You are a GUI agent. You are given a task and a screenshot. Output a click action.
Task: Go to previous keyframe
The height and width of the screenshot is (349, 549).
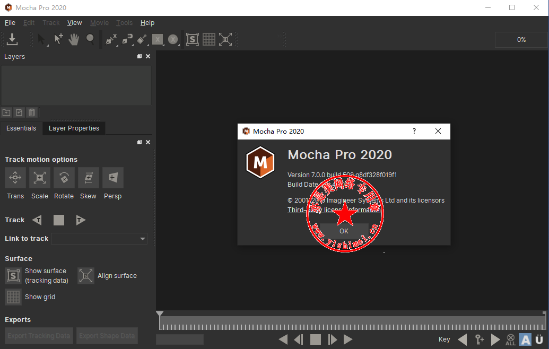coord(463,339)
